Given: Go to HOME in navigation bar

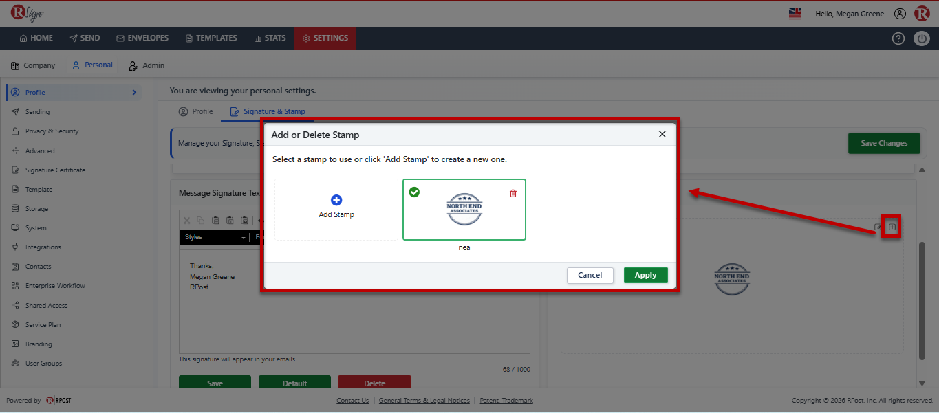Looking at the screenshot, I should 36,38.
